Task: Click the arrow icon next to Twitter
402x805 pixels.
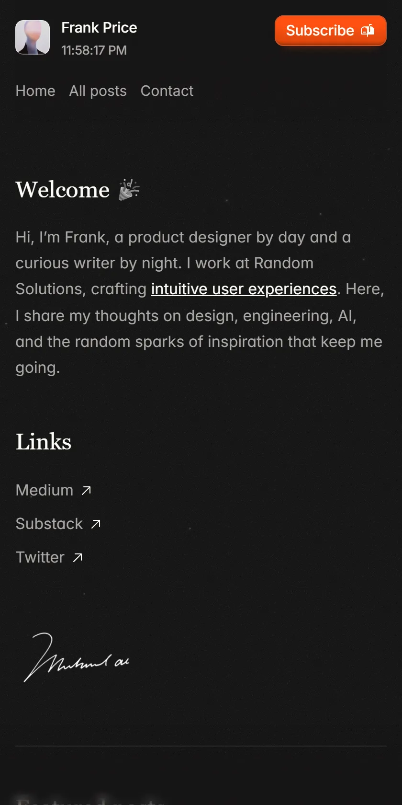Action: pyautogui.click(x=78, y=557)
